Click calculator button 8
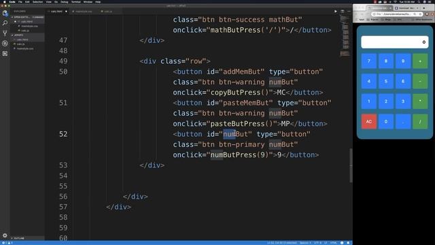Screen dimensions: 435x245 pos(386,61)
